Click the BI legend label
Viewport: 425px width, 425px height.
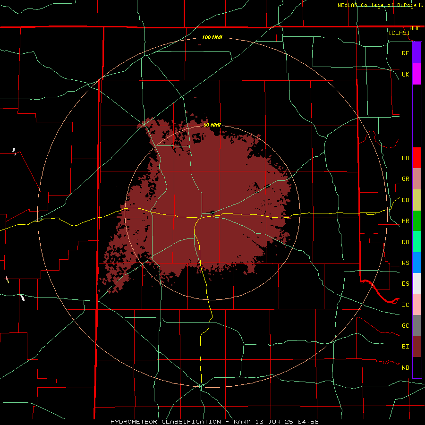pyautogui.click(x=405, y=346)
